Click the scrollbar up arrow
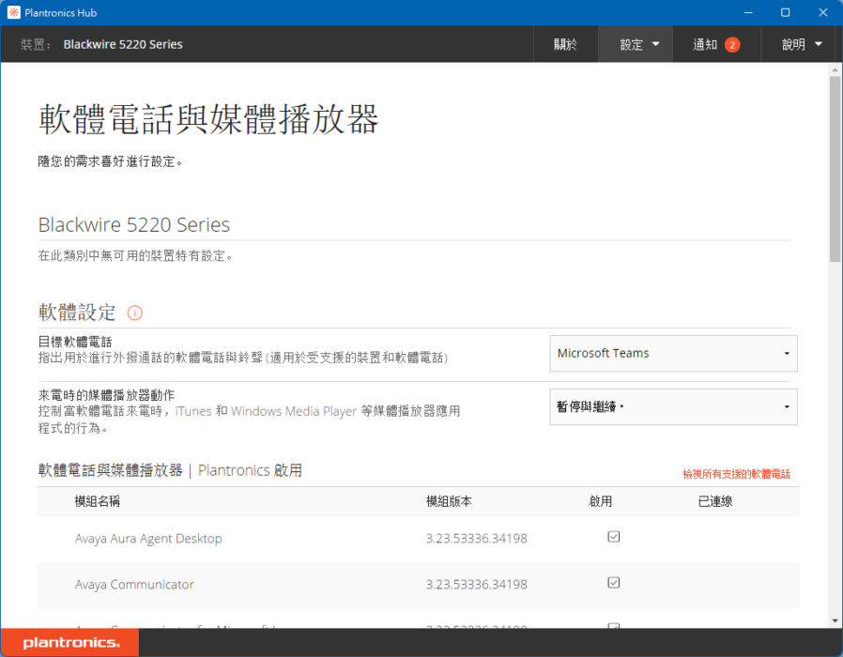This screenshot has height=657, width=843. click(835, 69)
